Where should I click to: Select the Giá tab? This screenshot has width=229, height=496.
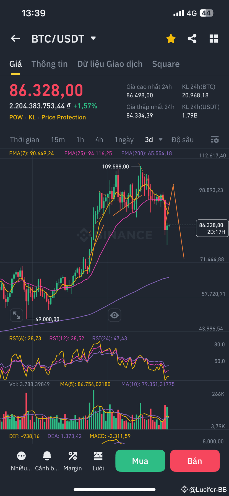coord(15,64)
